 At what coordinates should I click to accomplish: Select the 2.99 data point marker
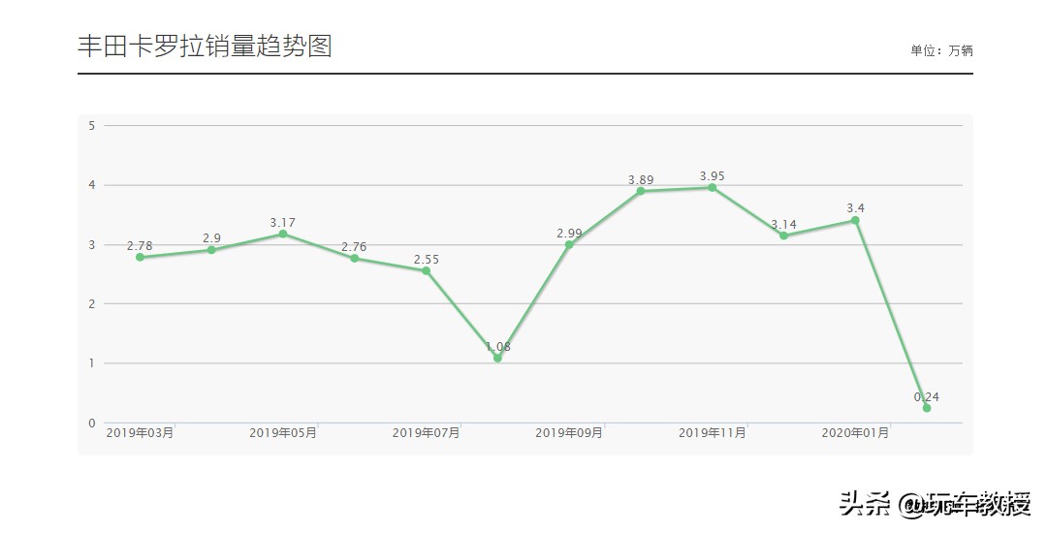click(570, 245)
